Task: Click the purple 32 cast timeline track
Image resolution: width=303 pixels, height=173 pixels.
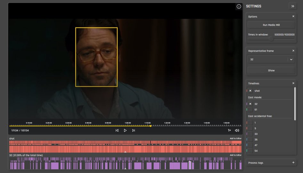Action: tap(126, 163)
